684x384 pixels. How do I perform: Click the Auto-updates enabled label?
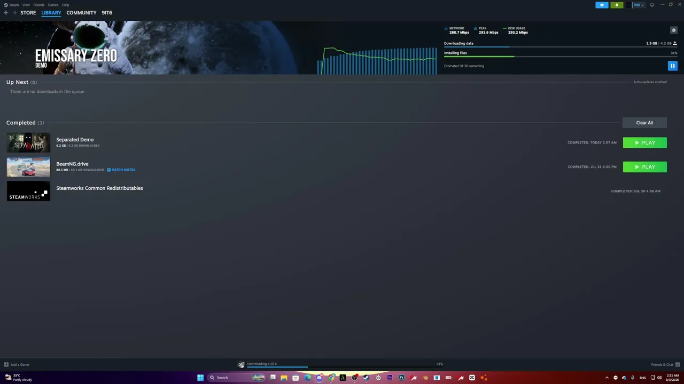pos(650,82)
